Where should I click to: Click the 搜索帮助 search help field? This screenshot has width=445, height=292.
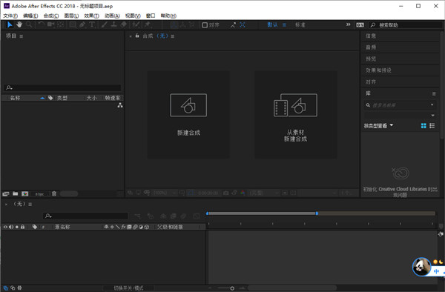pyautogui.click(x=405, y=25)
